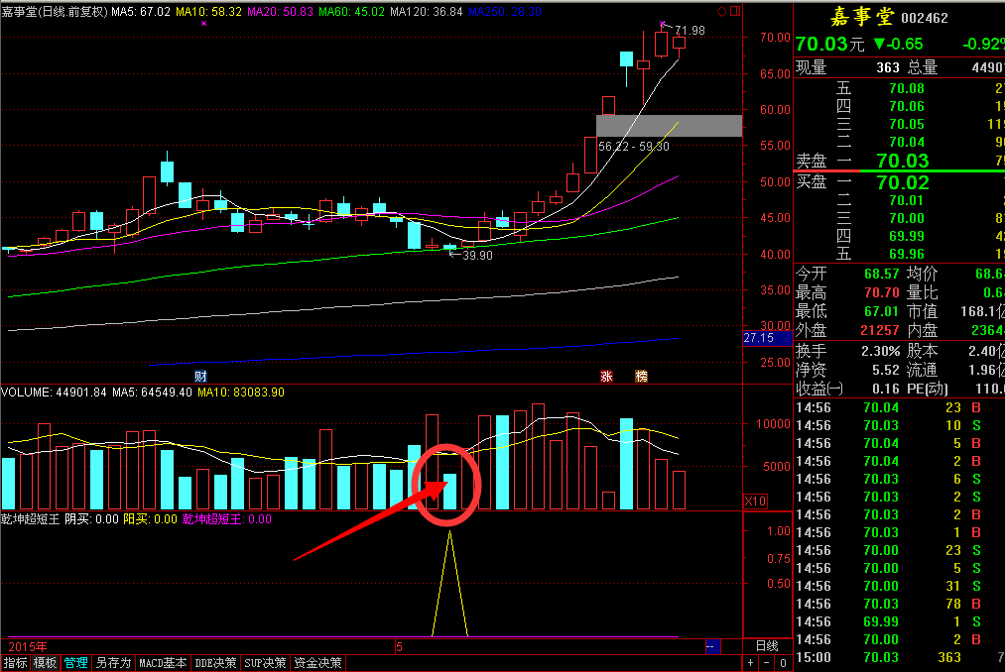Click the MA250: 28.30 label
The width and height of the screenshot is (1005, 672).
pos(504,12)
